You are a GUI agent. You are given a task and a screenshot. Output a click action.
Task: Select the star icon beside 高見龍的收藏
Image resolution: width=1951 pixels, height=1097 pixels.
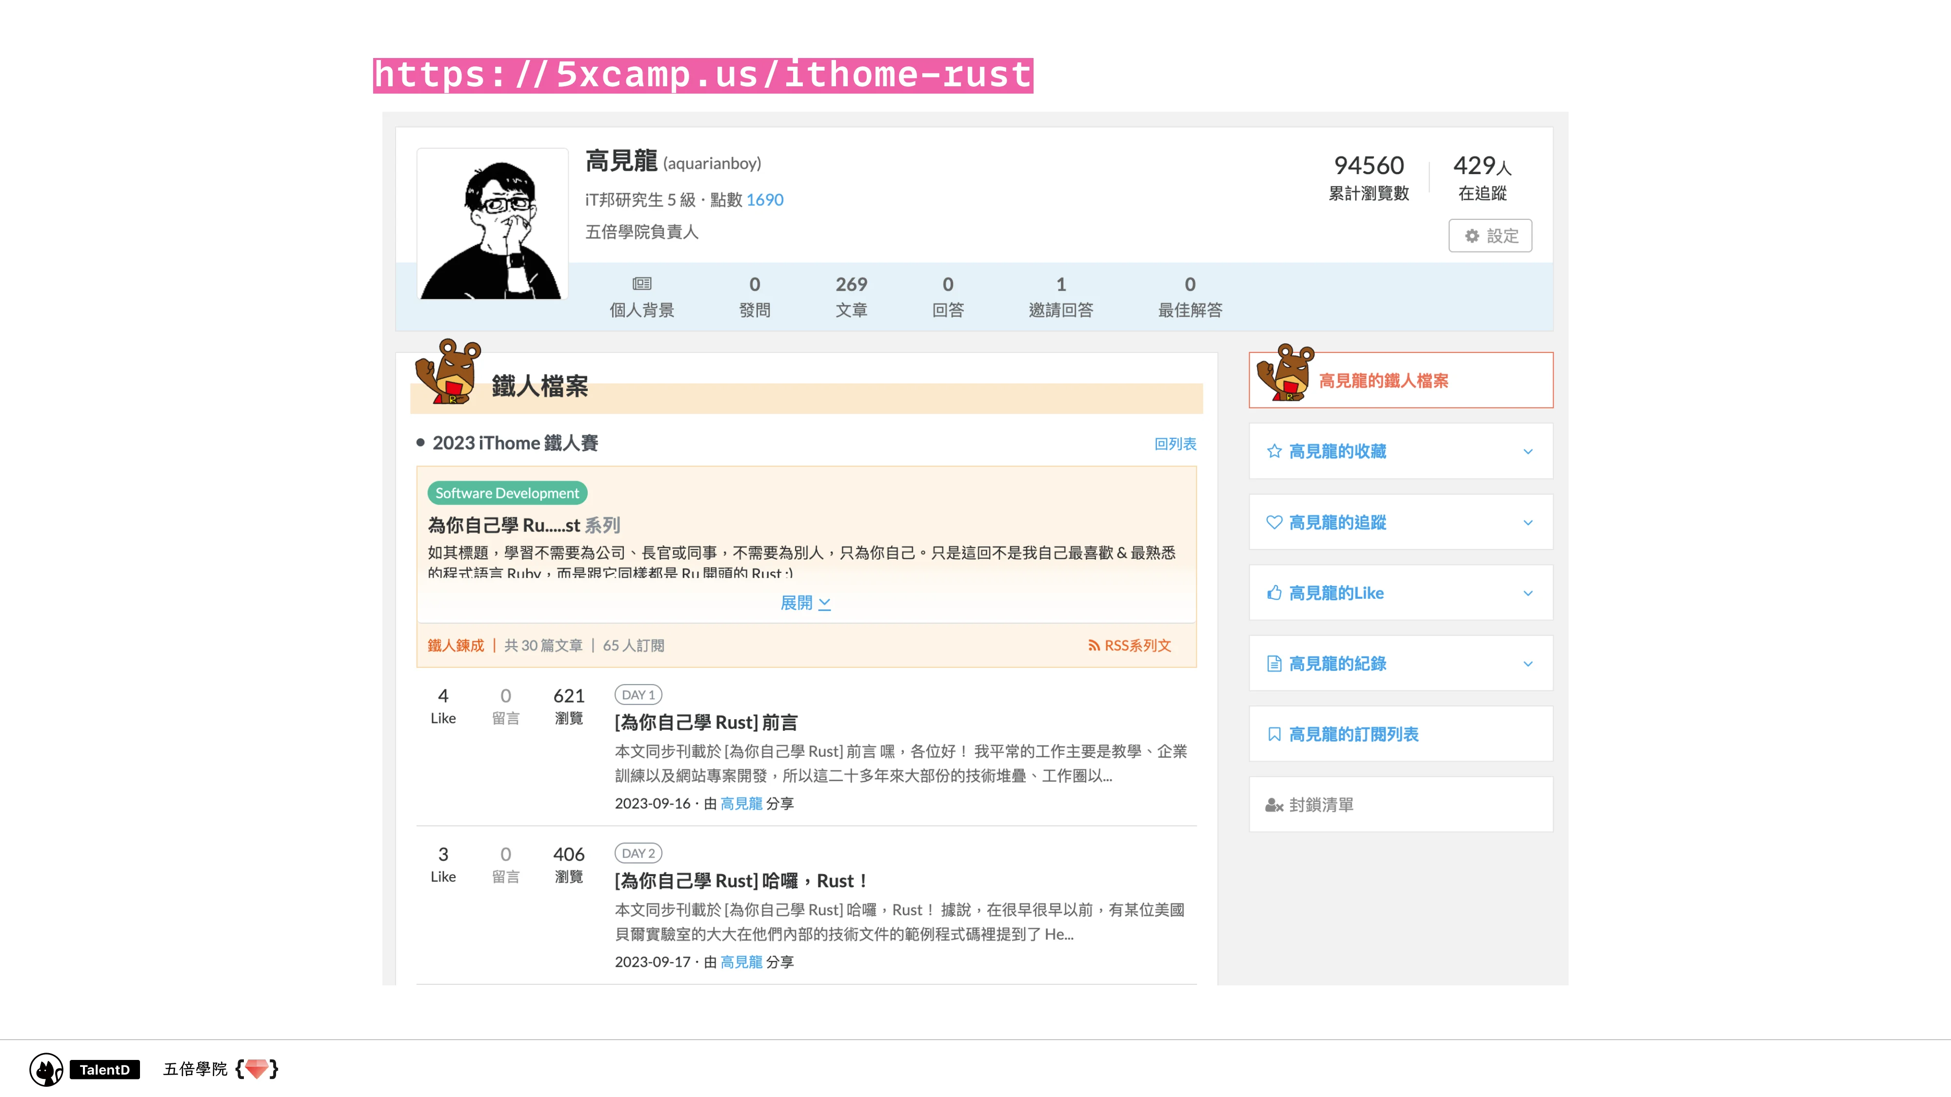click(x=1274, y=451)
